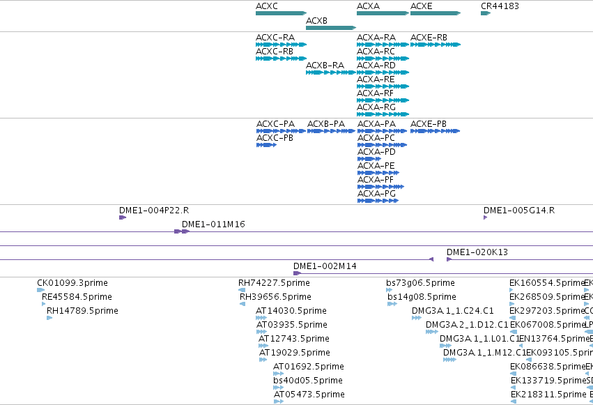Select the ACXE gene feature
Viewport: 593px width, 405px height.
[436, 13]
